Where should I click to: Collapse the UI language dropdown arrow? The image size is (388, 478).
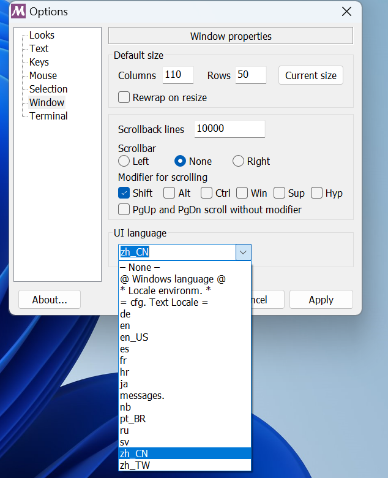click(243, 252)
